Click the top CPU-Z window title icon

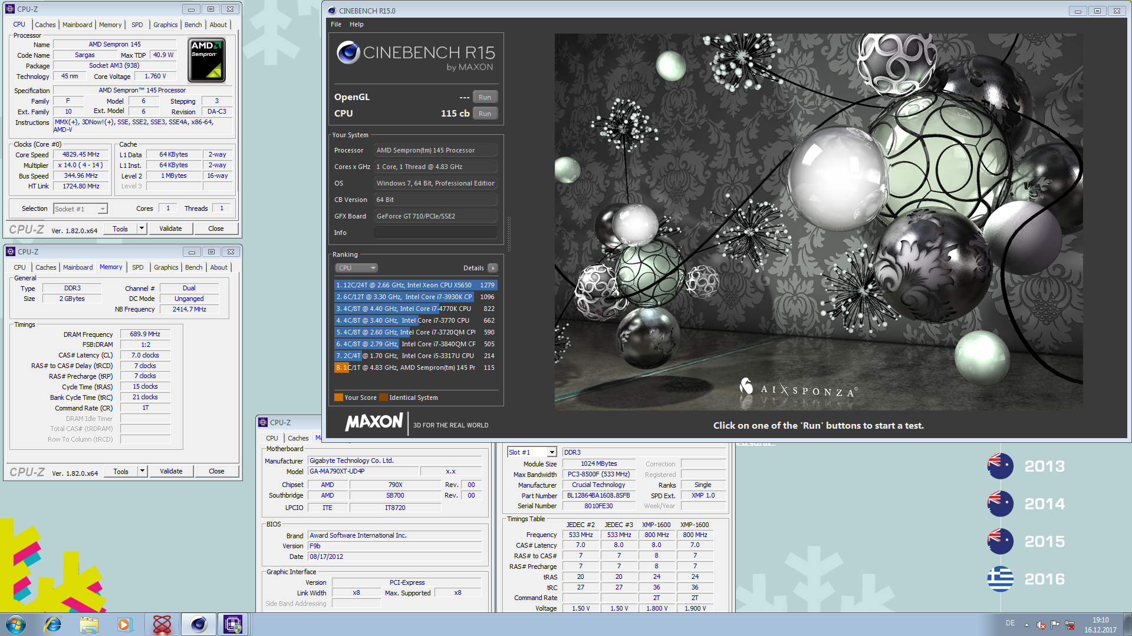pyautogui.click(x=10, y=9)
